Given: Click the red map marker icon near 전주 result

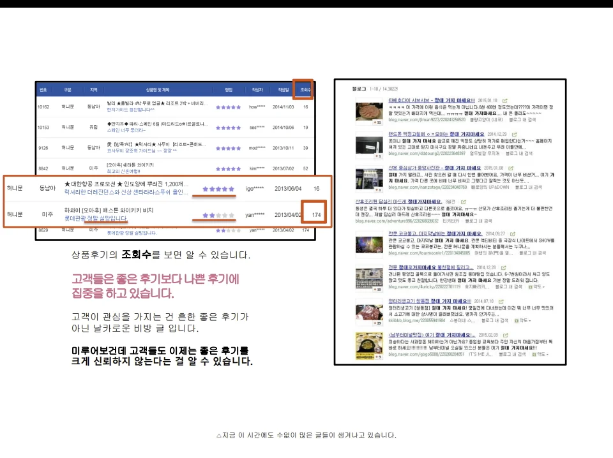Looking at the screenshot, I should click(x=529, y=288).
